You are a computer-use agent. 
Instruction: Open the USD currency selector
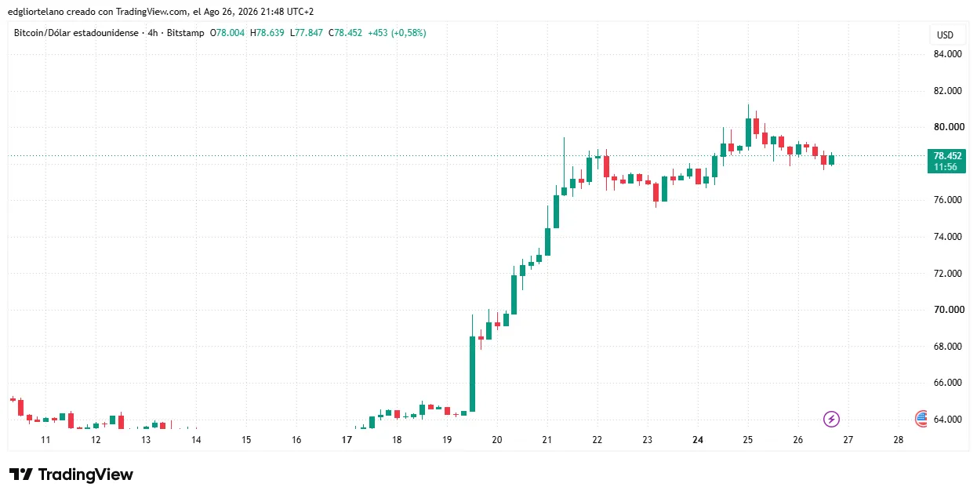click(x=945, y=35)
